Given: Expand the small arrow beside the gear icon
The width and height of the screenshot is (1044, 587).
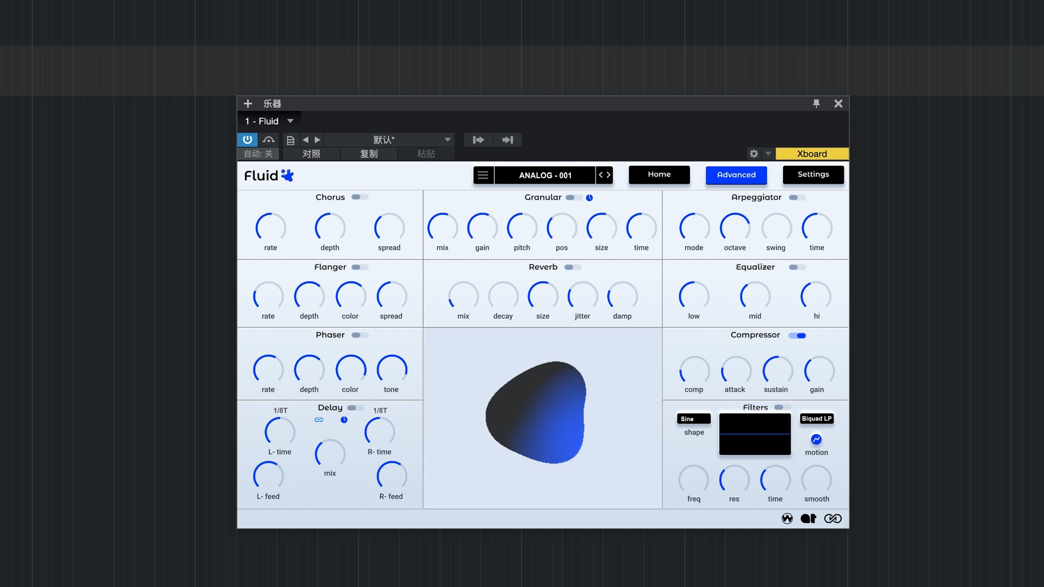Looking at the screenshot, I should 768,154.
